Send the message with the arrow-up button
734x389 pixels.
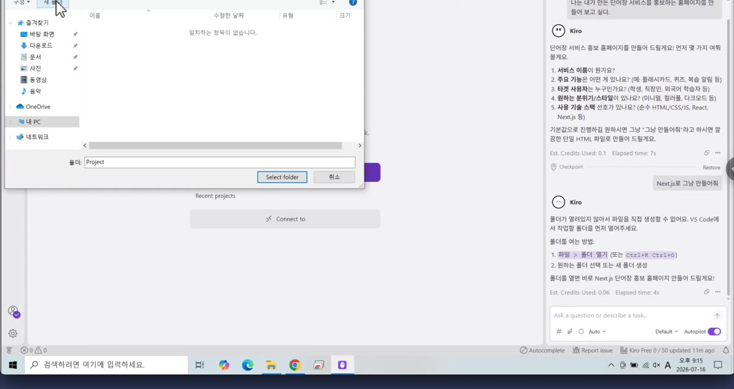(717, 316)
